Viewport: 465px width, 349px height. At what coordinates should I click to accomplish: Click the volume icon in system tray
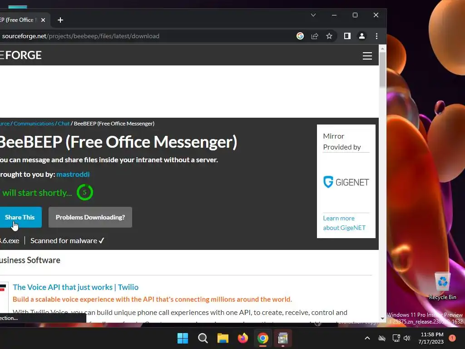[x=407, y=338]
